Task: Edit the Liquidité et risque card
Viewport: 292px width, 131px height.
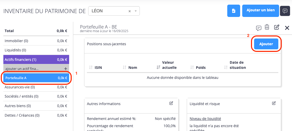Action: pos(274,103)
